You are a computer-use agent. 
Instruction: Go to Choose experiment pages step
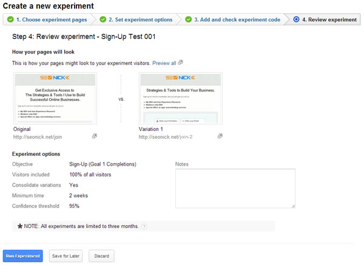52,20
